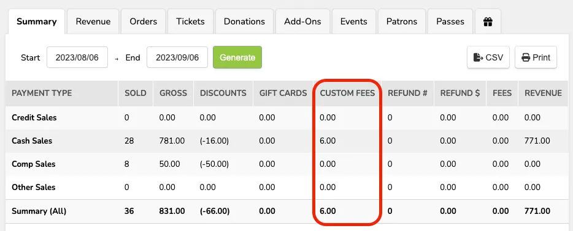The height and width of the screenshot is (231, 573).
Task: Click the Start label
Action: tap(30, 57)
